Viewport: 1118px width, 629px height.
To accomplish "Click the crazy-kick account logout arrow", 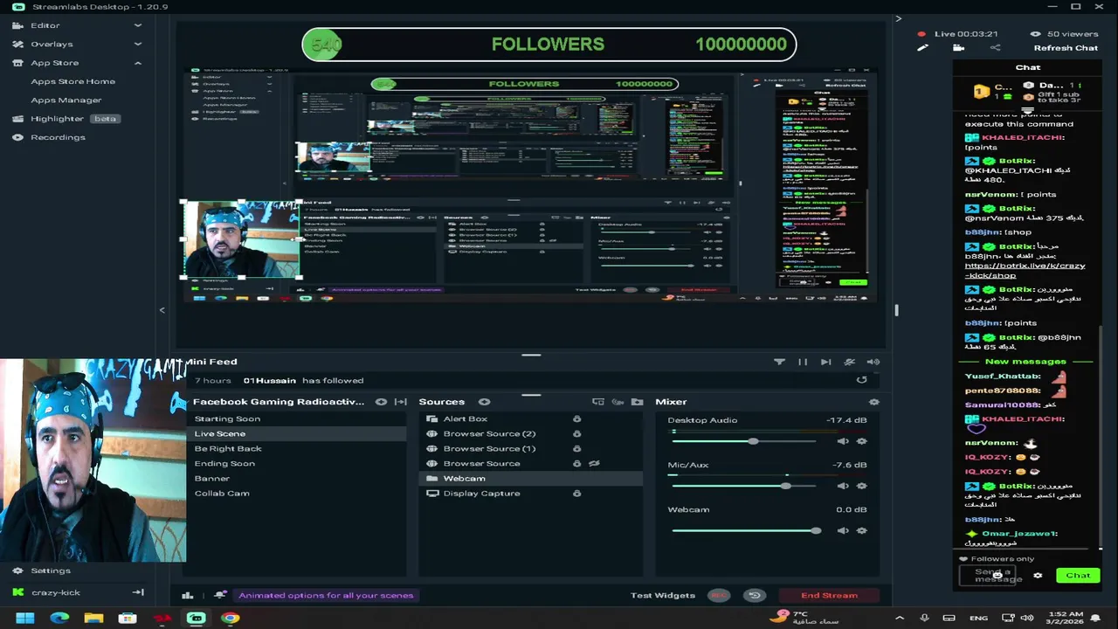I will tap(137, 592).
